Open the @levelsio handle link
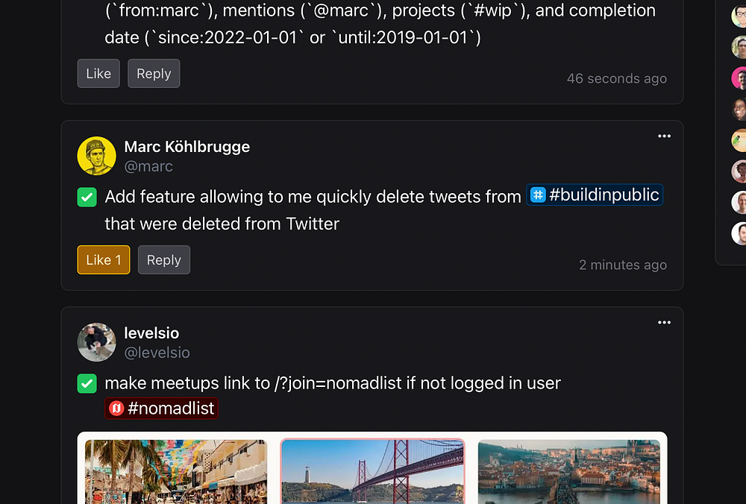This screenshot has height=504, width=746. coord(157,353)
